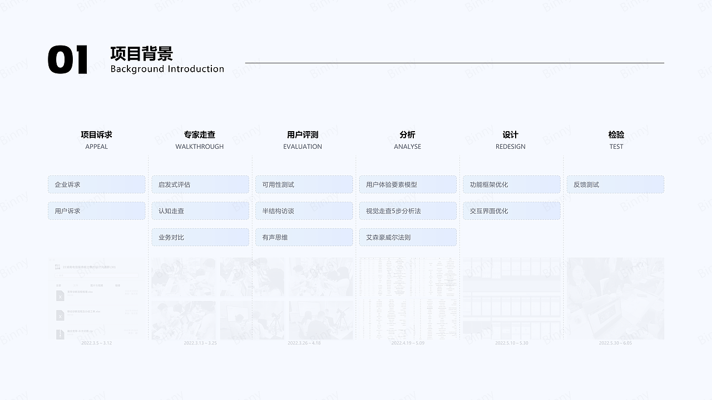This screenshot has width=712, height=400.
Task: Select the 启发式评估 card under 专家走查
Action: click(x=200, y=184)
